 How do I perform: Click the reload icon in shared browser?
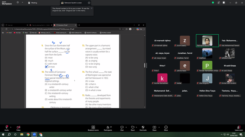(7, 29)
